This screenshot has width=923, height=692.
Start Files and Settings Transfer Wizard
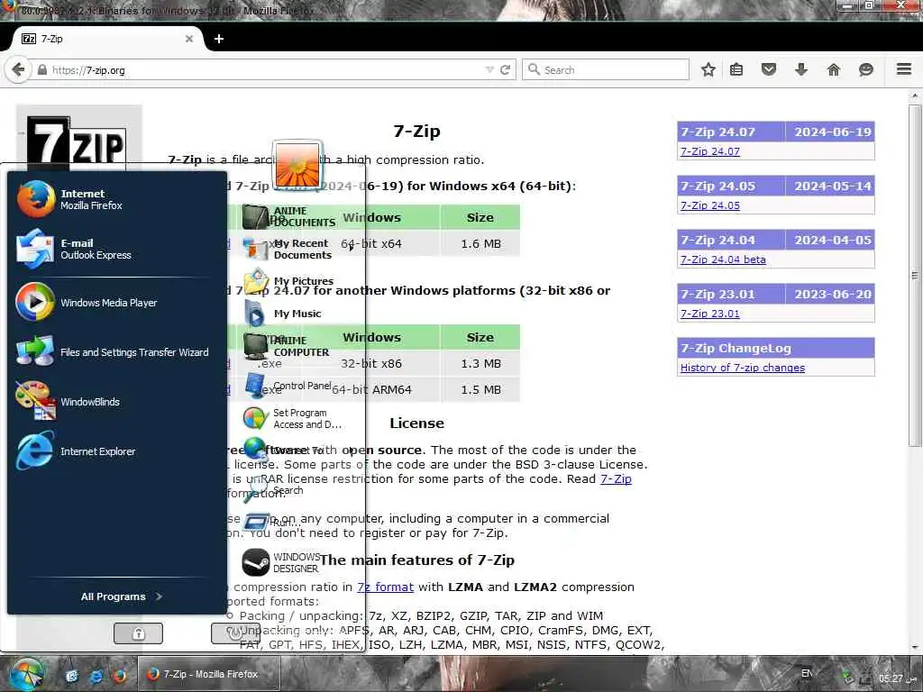[x=112, y=352]
